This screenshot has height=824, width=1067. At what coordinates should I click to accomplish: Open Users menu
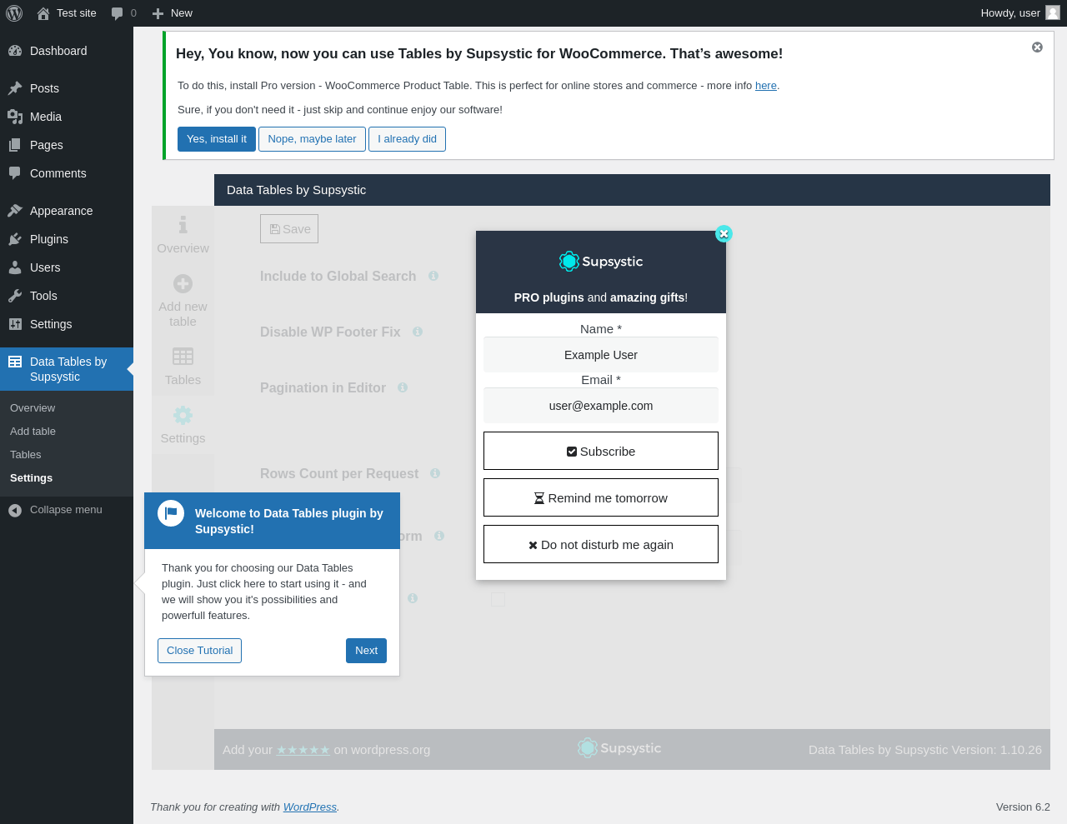point(67,267)
